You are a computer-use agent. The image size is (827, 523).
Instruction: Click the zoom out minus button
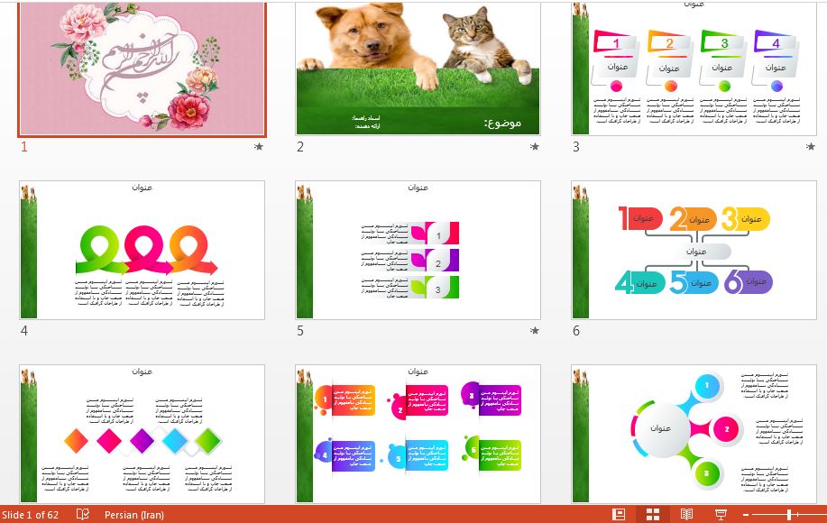point(748,514)
